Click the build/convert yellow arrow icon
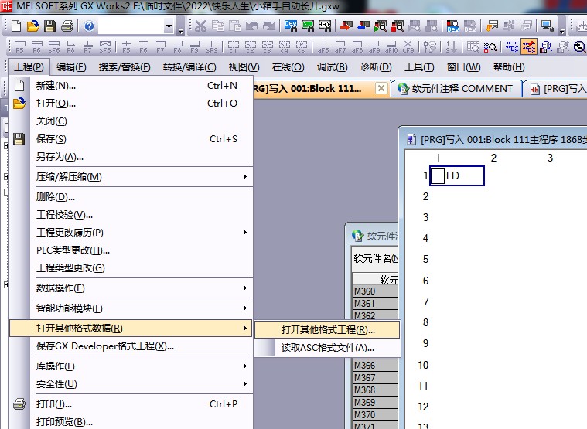 pos(492,26)
